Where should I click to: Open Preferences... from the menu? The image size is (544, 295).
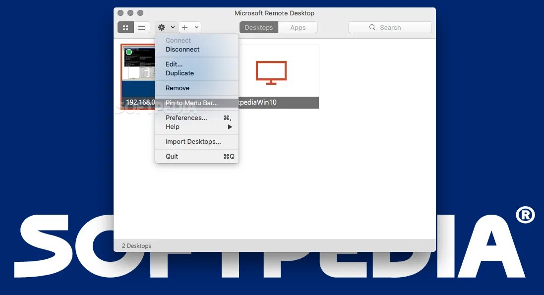click(197, 118)
